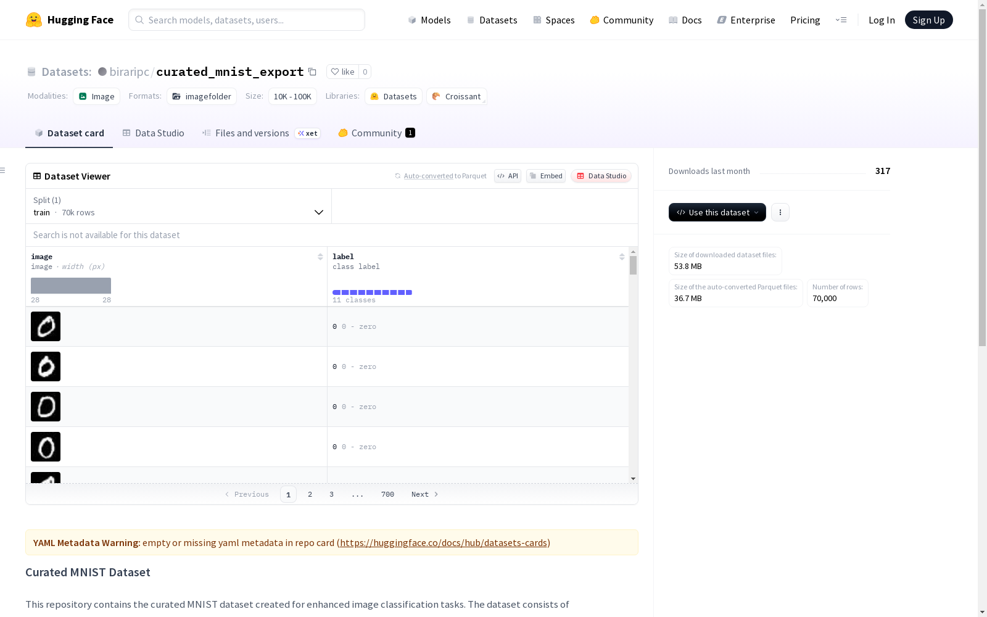The height and width of the screenshot is (617, 987).
Task: Click the label class distribution bars
Action: pyautogui.click(x=372, y=292)
